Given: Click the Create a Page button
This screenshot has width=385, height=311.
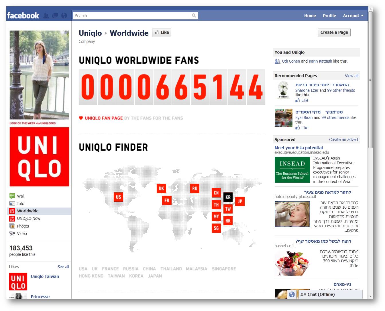Looking at the screenshot, I should [x=334, y=33].
